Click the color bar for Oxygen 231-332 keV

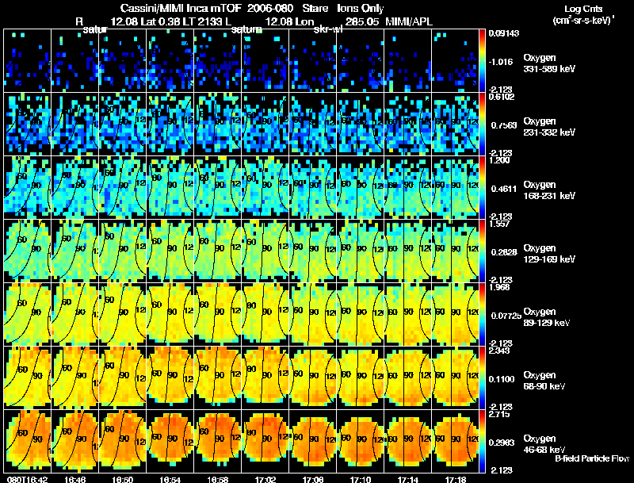[x=482, y=124]
